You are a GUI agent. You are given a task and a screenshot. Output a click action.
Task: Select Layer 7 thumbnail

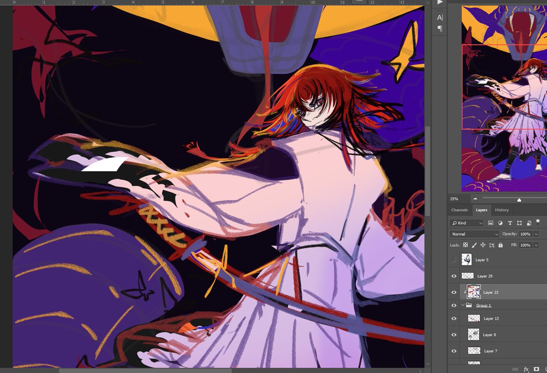pyautogui.click(x=474, y=351)
